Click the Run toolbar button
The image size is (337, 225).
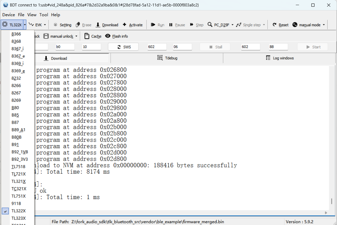[x=158, y=25]
